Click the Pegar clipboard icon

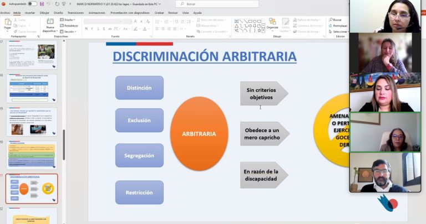pyautogui.click(x=8, y=22)
